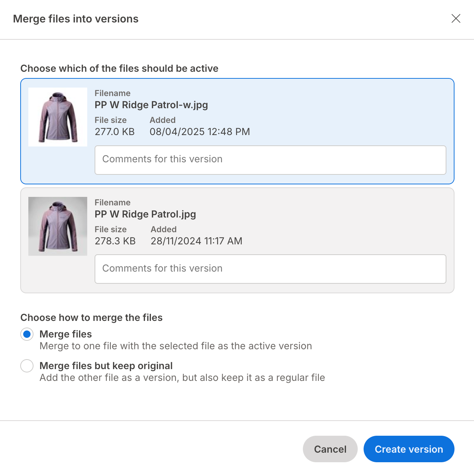
Task: Click thumbnail of PP W Ridge Patrol-w.jpg
Action: (58, 117)
